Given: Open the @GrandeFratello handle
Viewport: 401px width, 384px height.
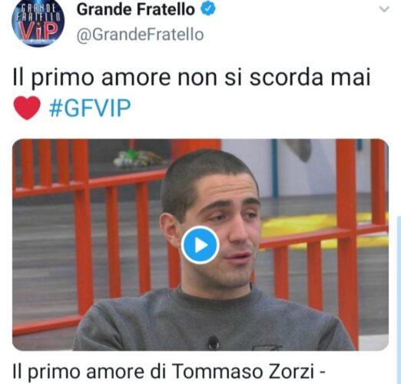Looking at the screenshot, I should click(140, 35).
